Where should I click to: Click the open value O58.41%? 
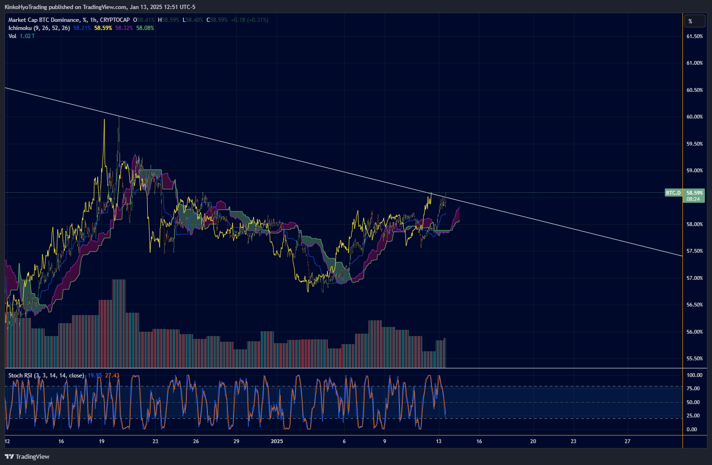tap(144, 20)
